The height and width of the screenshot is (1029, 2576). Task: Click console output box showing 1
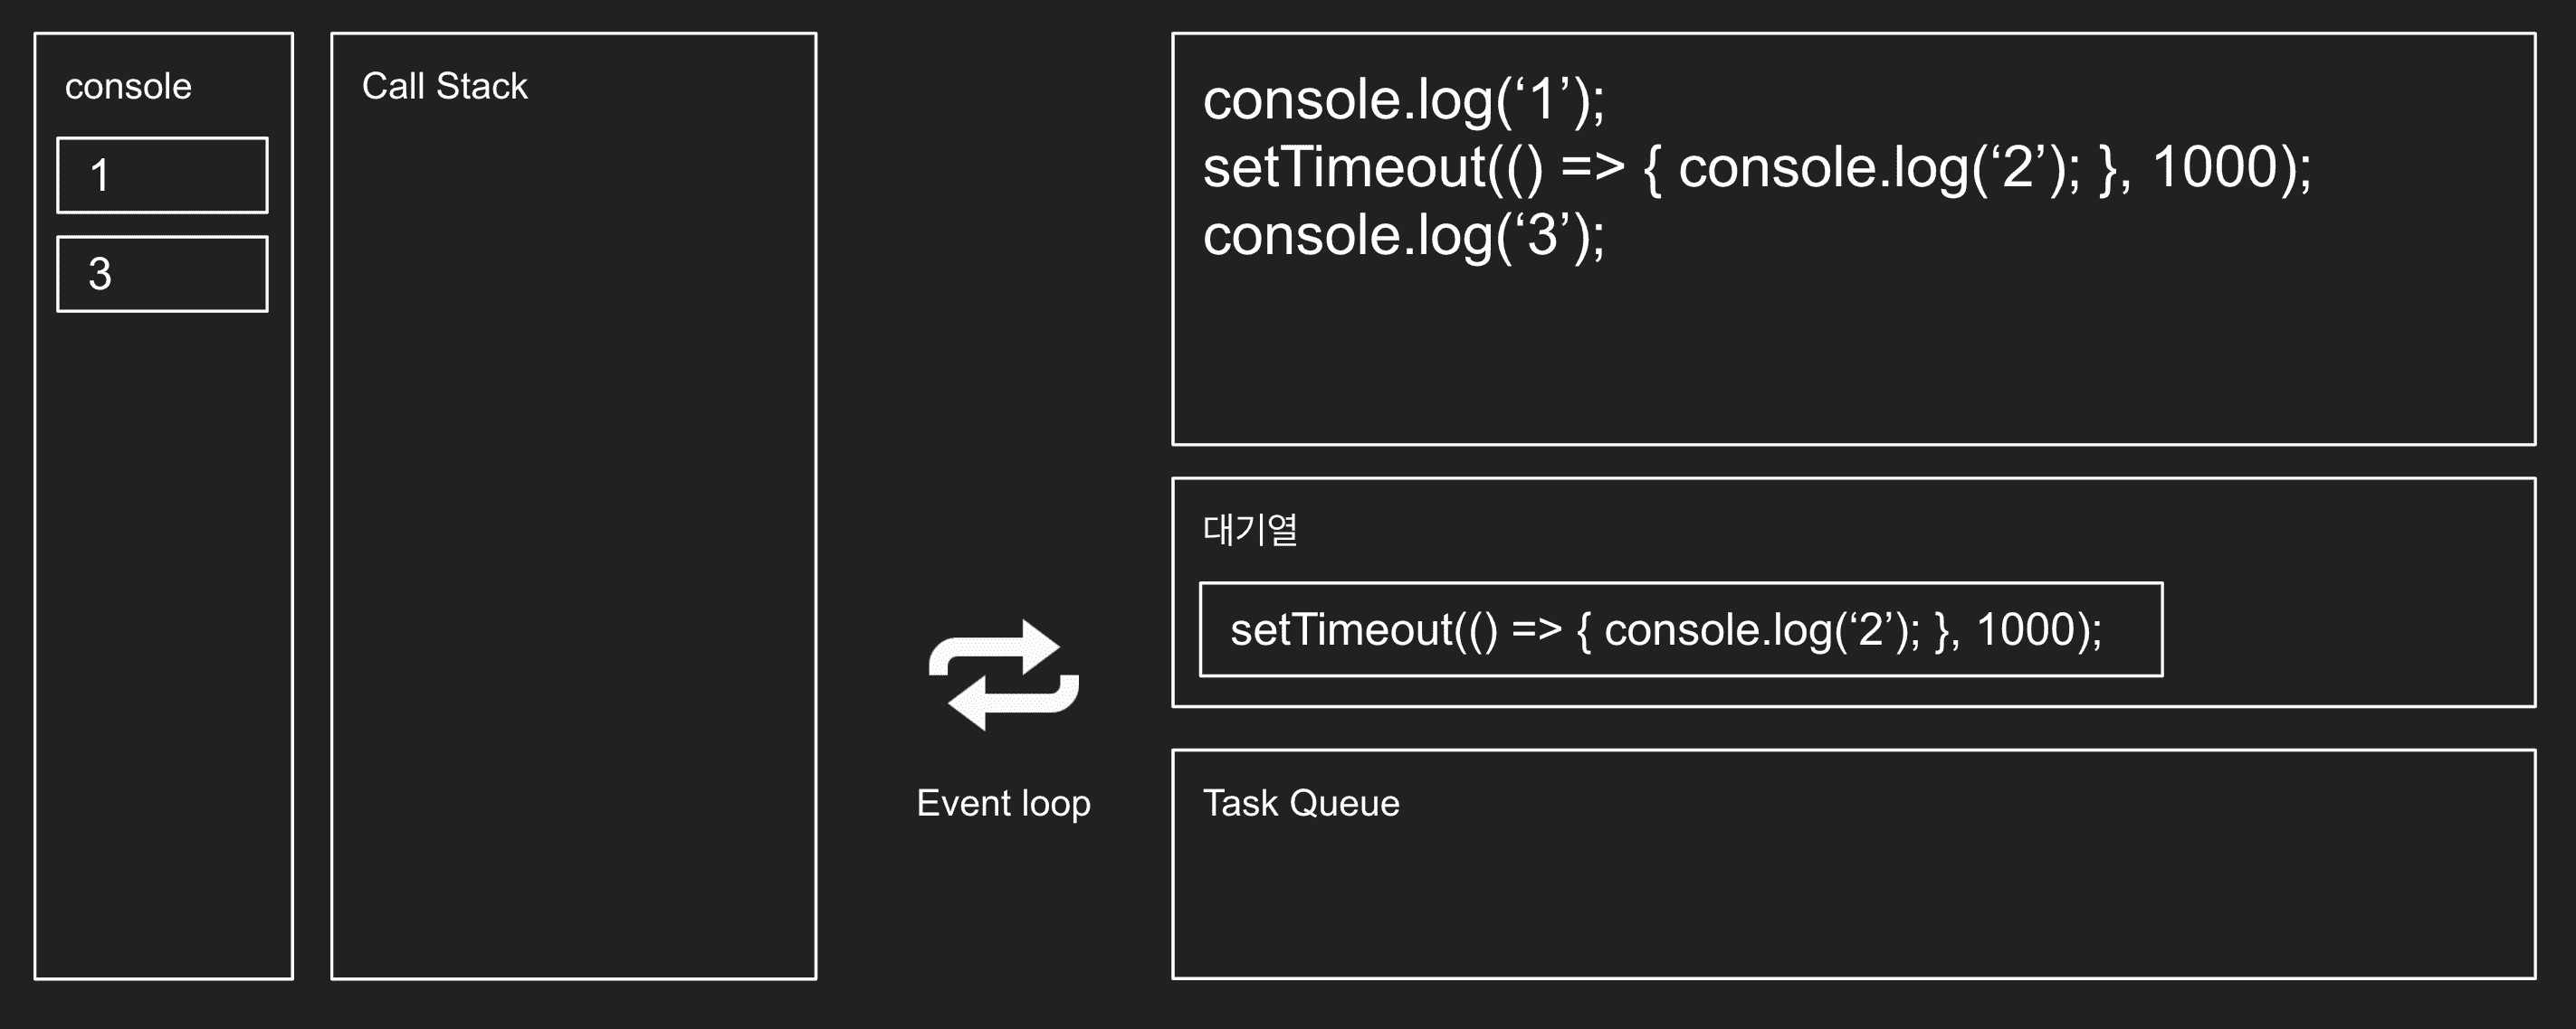click(x=162, y=175)
